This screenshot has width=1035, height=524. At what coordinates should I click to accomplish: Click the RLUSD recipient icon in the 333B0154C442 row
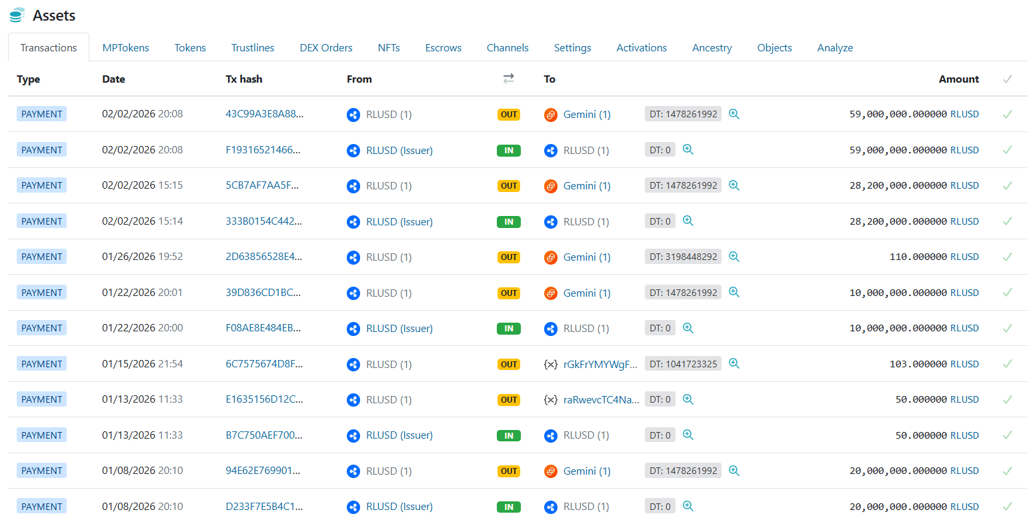click(x=550, y=222)
